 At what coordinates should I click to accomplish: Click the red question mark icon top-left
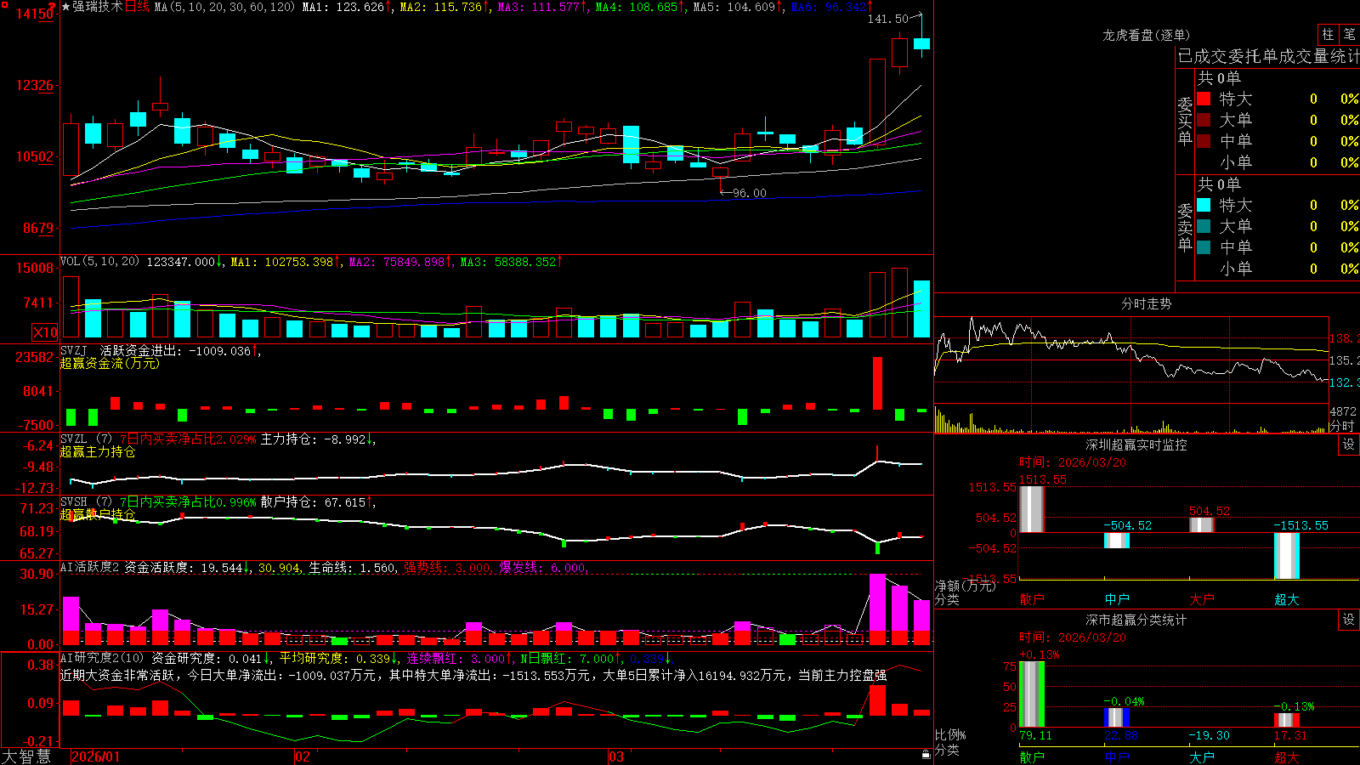coord(52,7)
